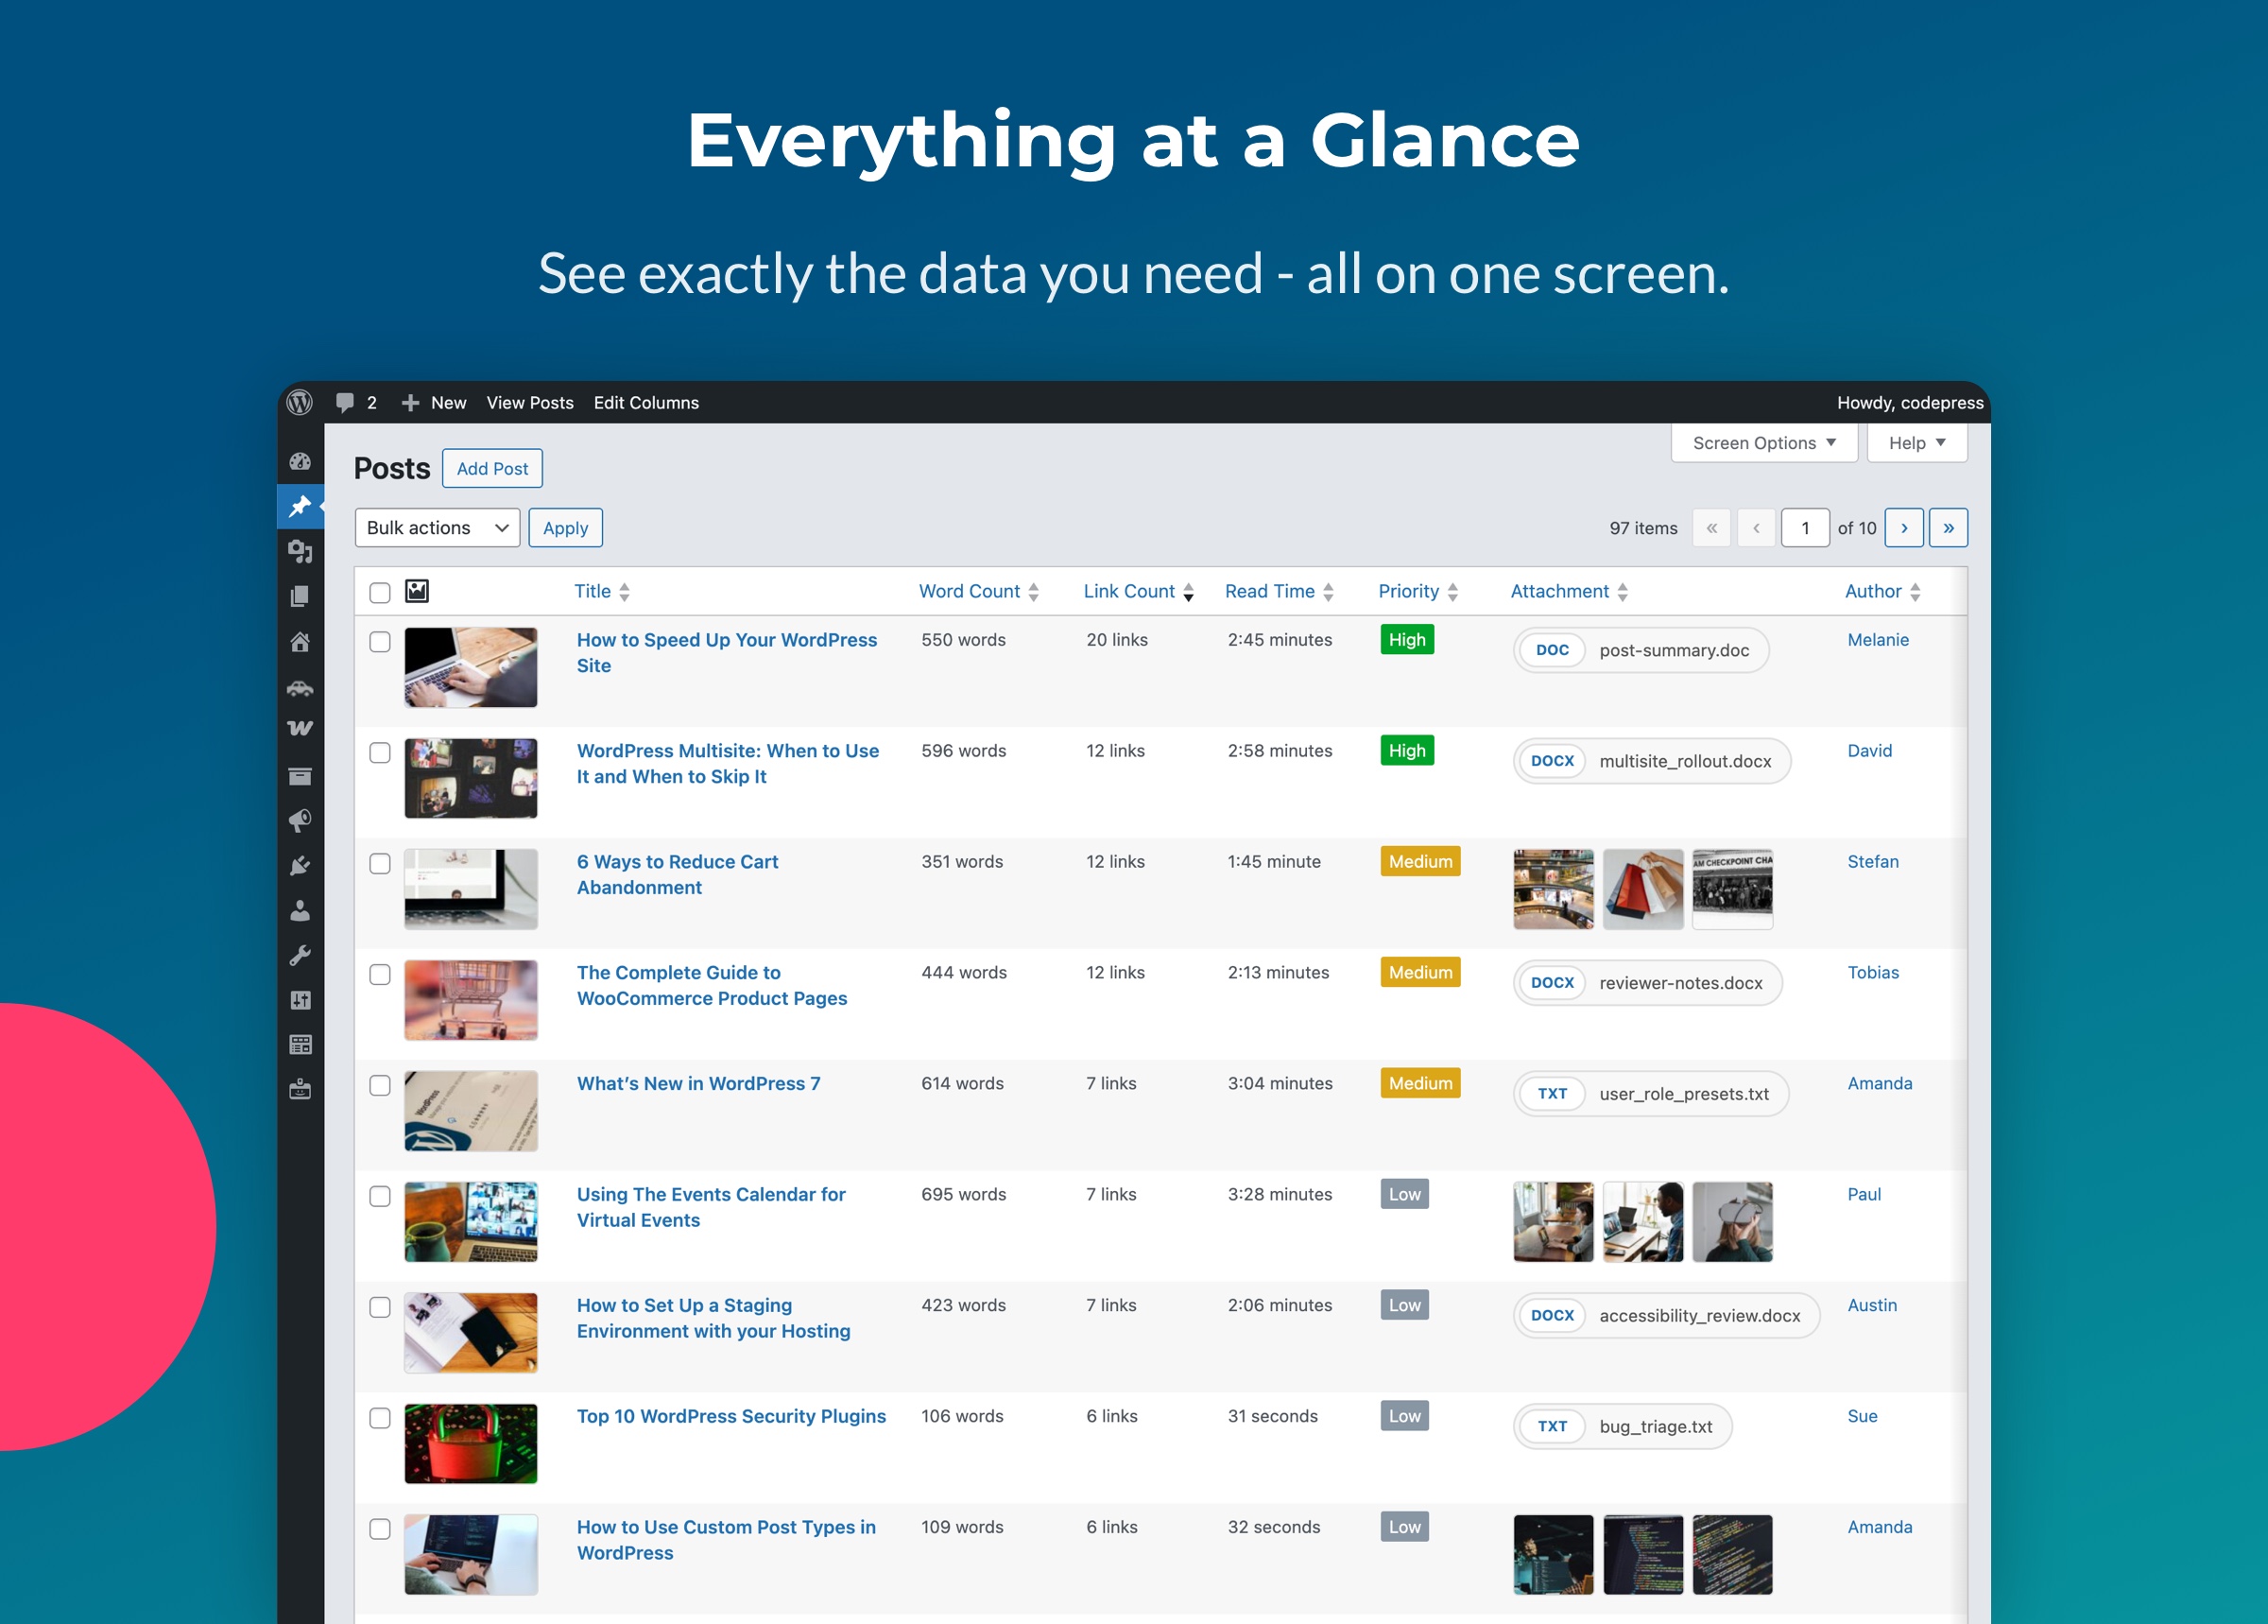Open the Dashboard via the gauge icon
Screen dimensions: 2268x1624
(300, 460)
